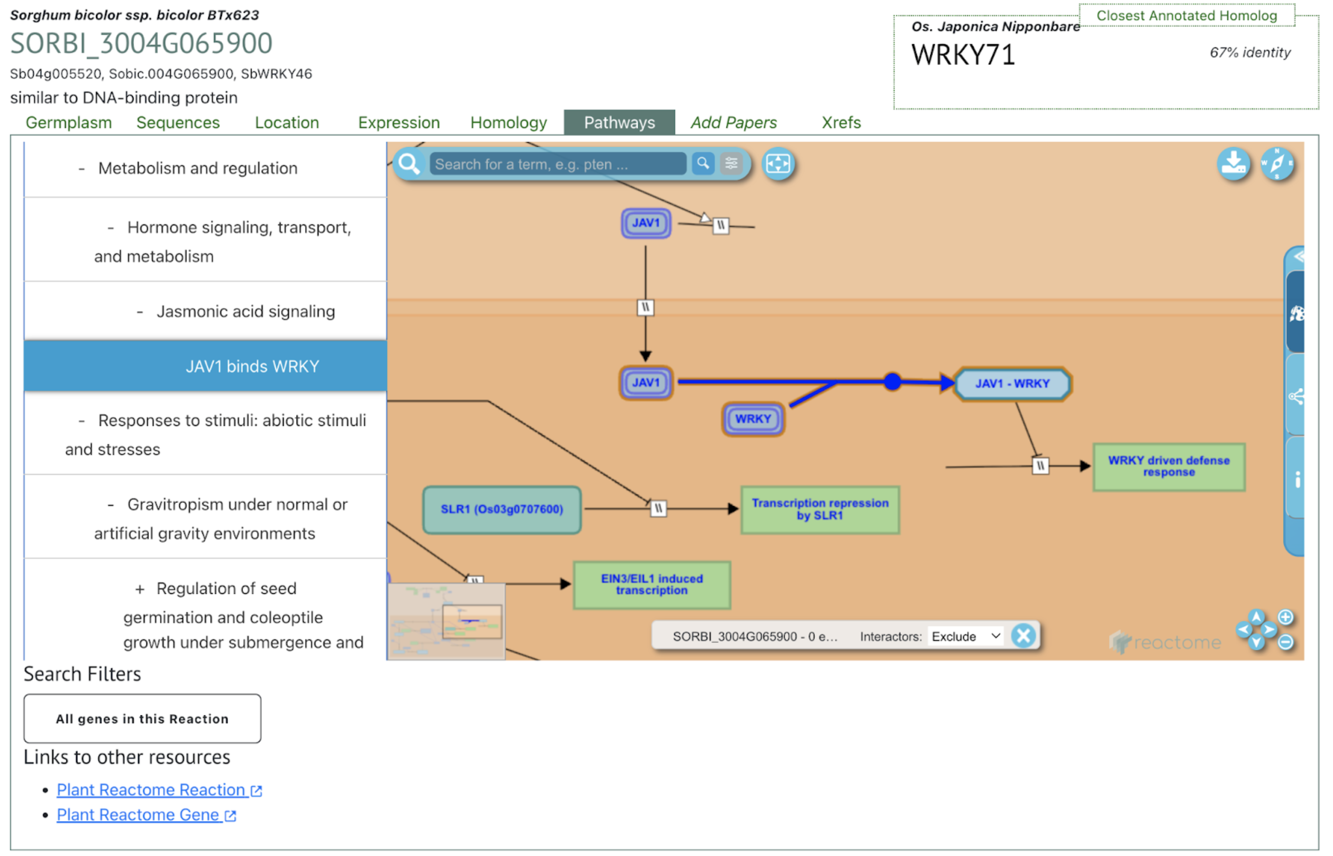Collapse the Jasmonic acid signaling item
The width and height of the screenshot is (1333, 856).
click(140, 312)
